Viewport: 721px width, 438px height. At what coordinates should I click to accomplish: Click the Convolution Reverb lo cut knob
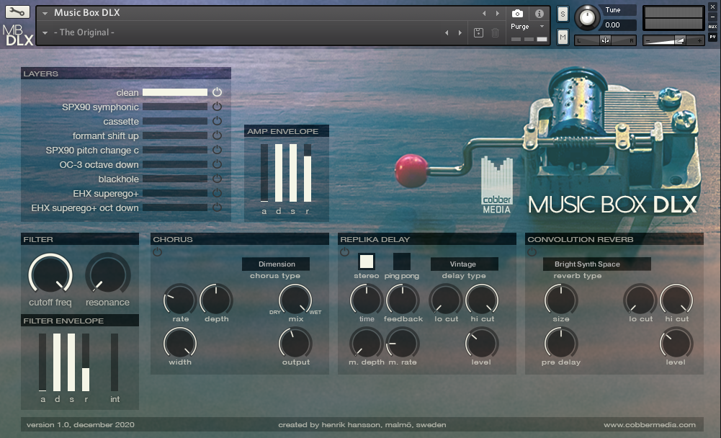click(640, 300)
